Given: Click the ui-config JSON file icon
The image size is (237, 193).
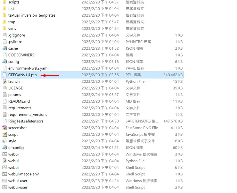Looking at the screenshot, I should (x=5, y=147).
